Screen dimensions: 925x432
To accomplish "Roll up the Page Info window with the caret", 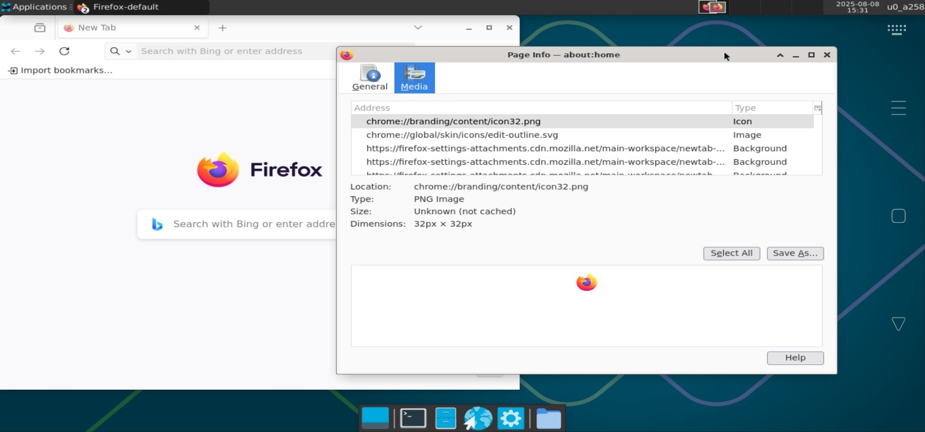I will tap(780, 55).
